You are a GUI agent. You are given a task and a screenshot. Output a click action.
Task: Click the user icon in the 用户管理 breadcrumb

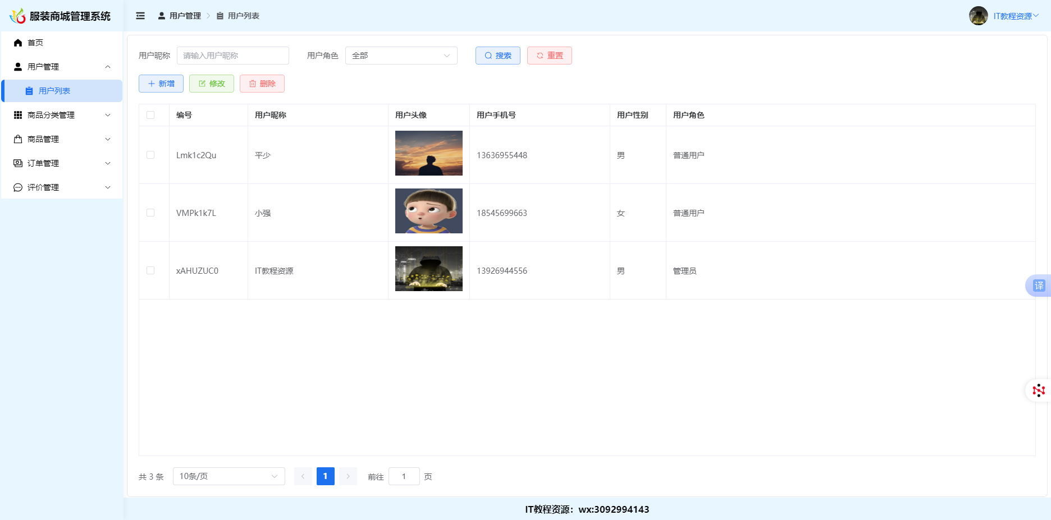point(162,16)
